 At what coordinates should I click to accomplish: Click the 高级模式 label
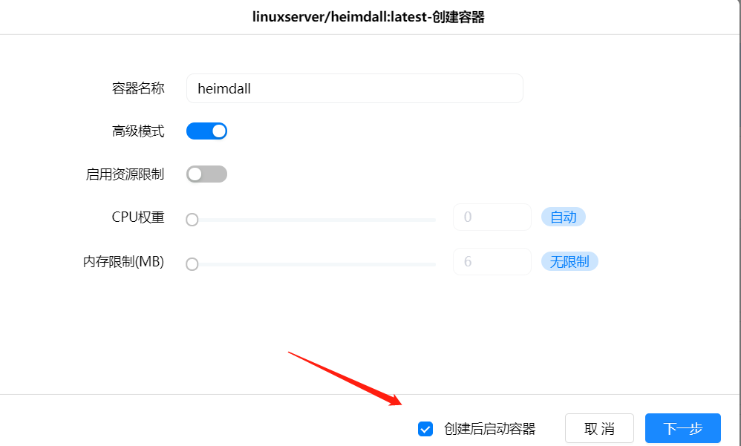(138, 131)
